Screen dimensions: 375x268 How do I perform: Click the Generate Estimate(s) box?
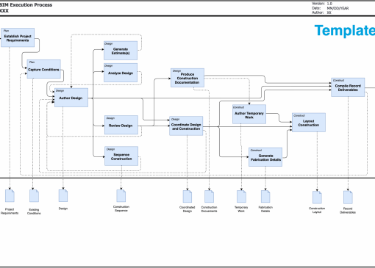pos(121,51)
